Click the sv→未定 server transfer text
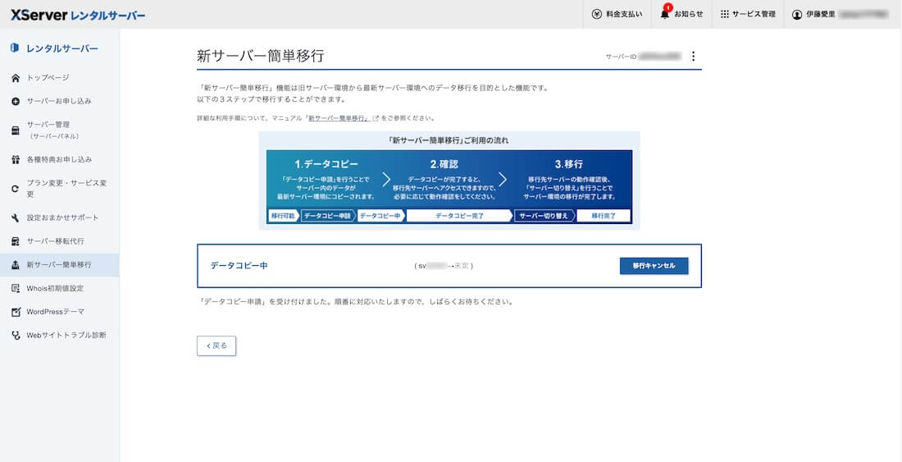The image size is (902, 462). point(444,267)
